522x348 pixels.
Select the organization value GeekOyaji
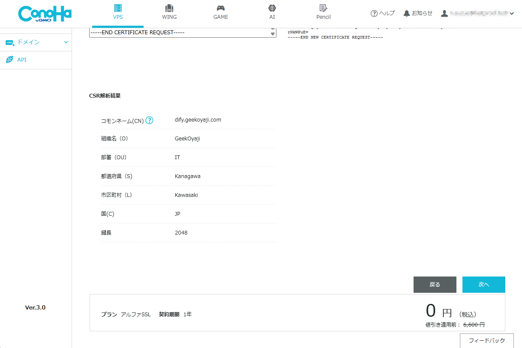click(x=187, y=139)
